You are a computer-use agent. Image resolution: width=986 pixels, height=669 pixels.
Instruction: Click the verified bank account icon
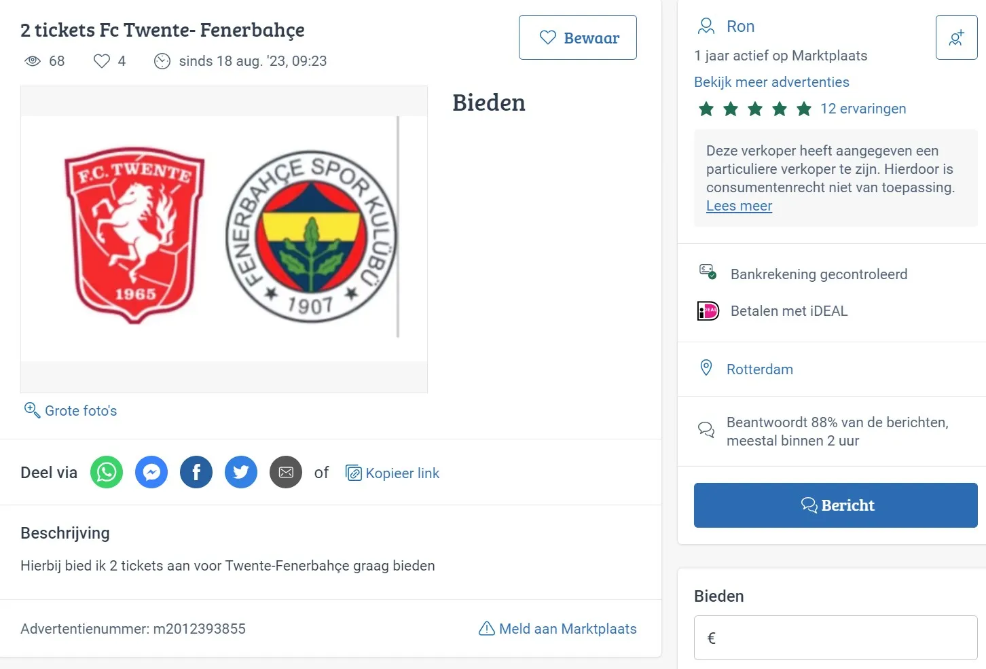point(708,272)
